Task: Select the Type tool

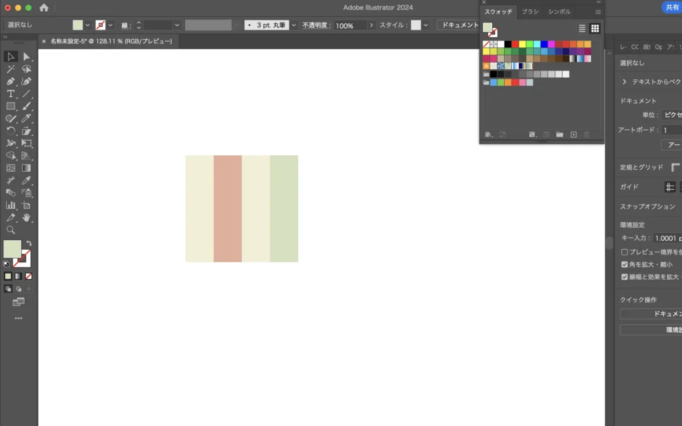Action: [x=11, y=94]
